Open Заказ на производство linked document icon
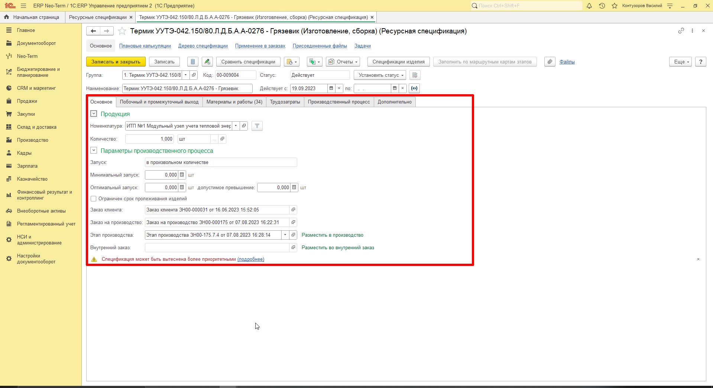 pyautogui.click(x=293, y=223)
